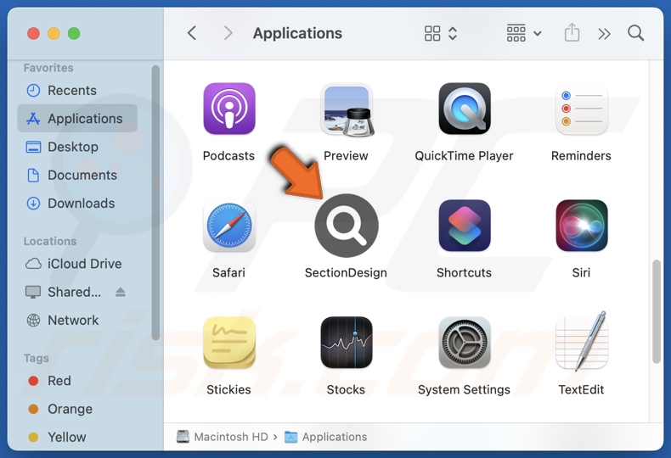Go back with the left chevron
671x458 pixels.
(192, 33)
